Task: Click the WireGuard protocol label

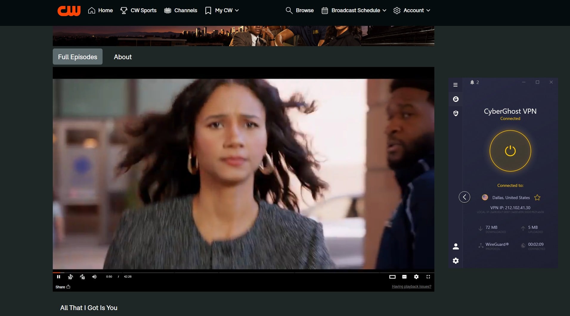Action: tap(497, 244)
